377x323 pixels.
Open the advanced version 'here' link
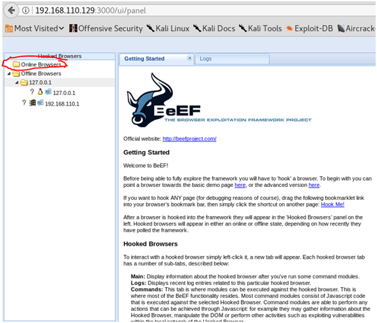point(314,185)
